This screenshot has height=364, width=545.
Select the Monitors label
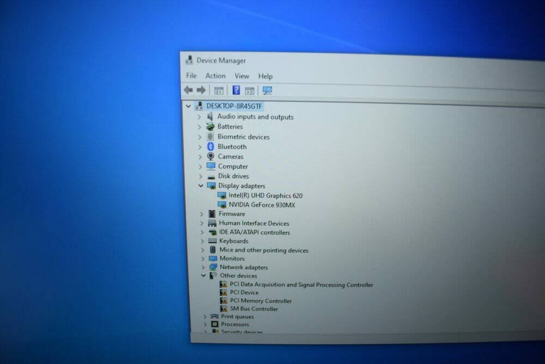click(232, 259)
